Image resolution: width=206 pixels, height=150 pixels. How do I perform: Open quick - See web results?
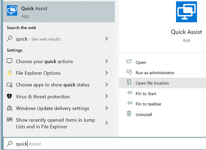point(59,39)
